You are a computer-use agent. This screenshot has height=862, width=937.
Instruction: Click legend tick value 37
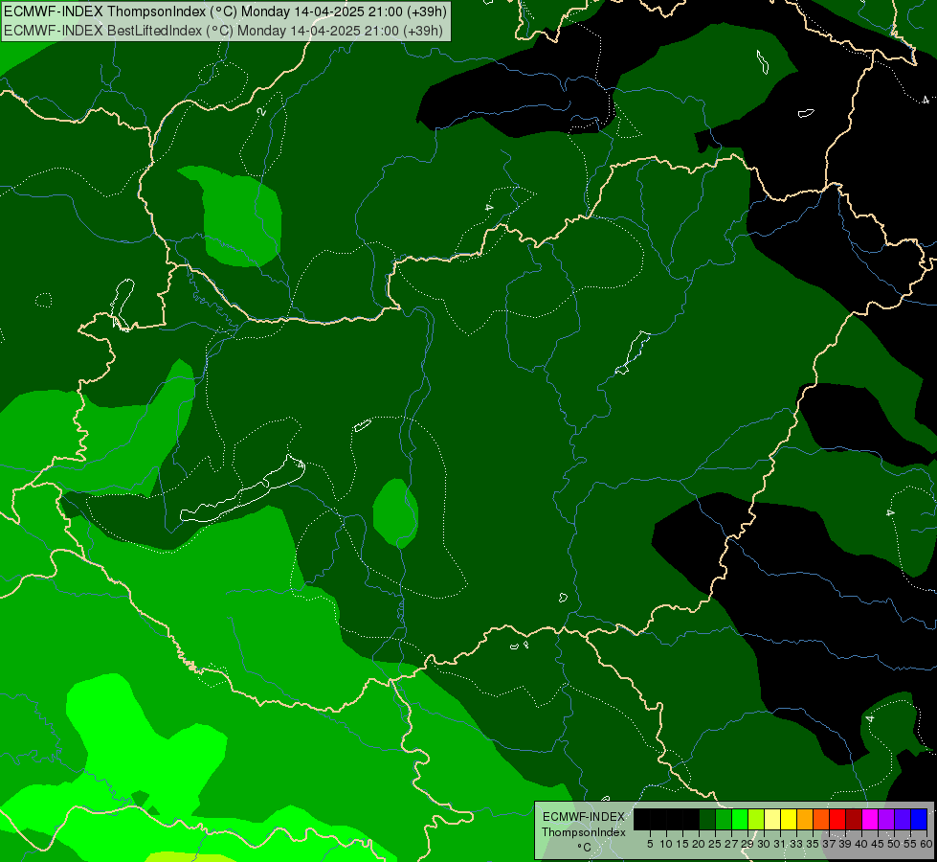[x=829, y=844]
